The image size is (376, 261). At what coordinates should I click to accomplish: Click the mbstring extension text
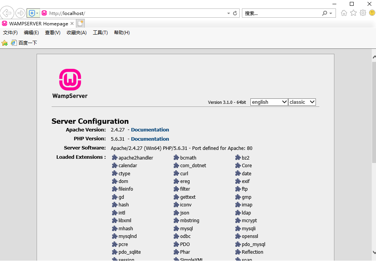[190, 221]
